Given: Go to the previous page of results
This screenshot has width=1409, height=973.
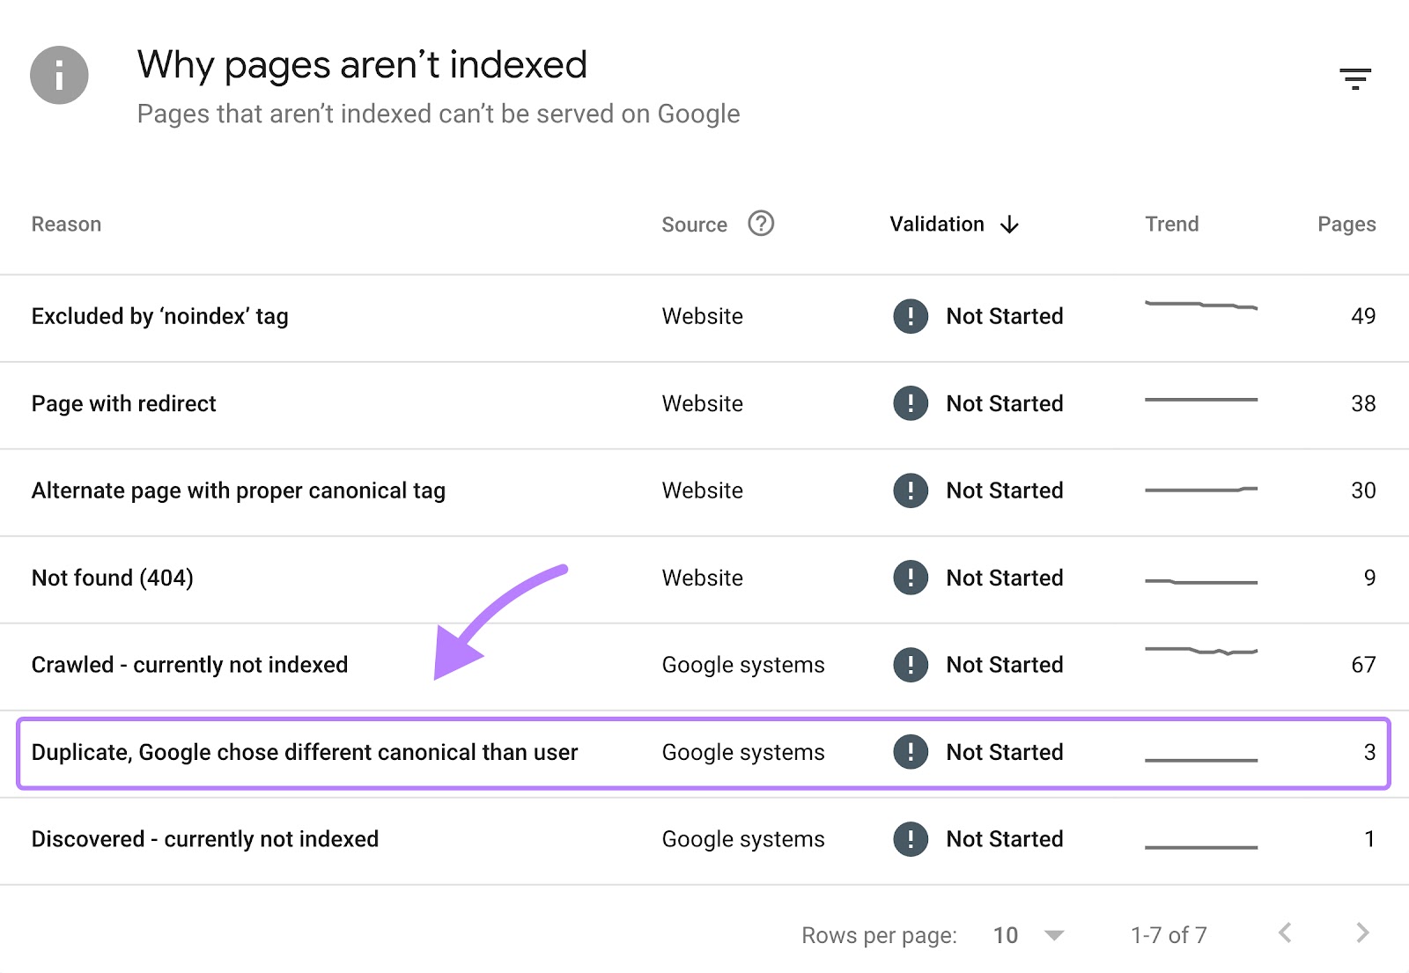Looking at the screenshot, I should (1286, 933).
